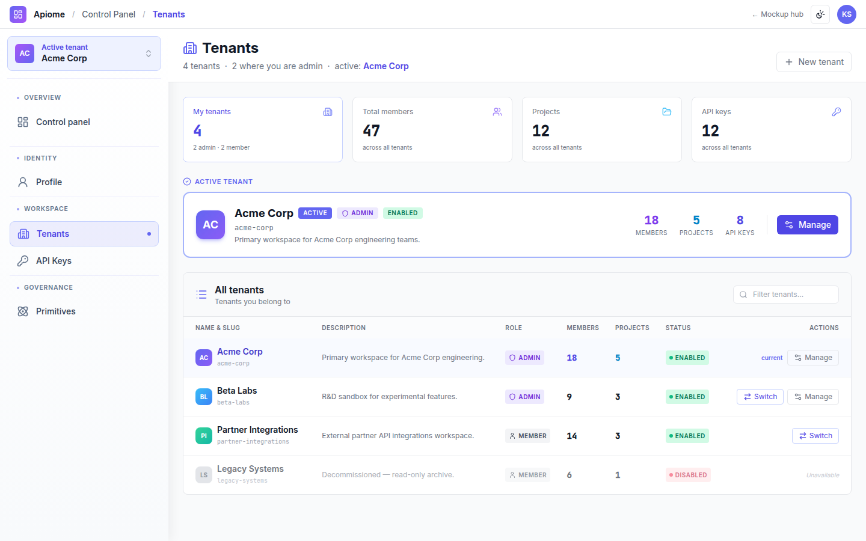The width and height of the screenshot is (866, 541).
Task: Click the Apiome logo icon
Action: coord(18,14)
